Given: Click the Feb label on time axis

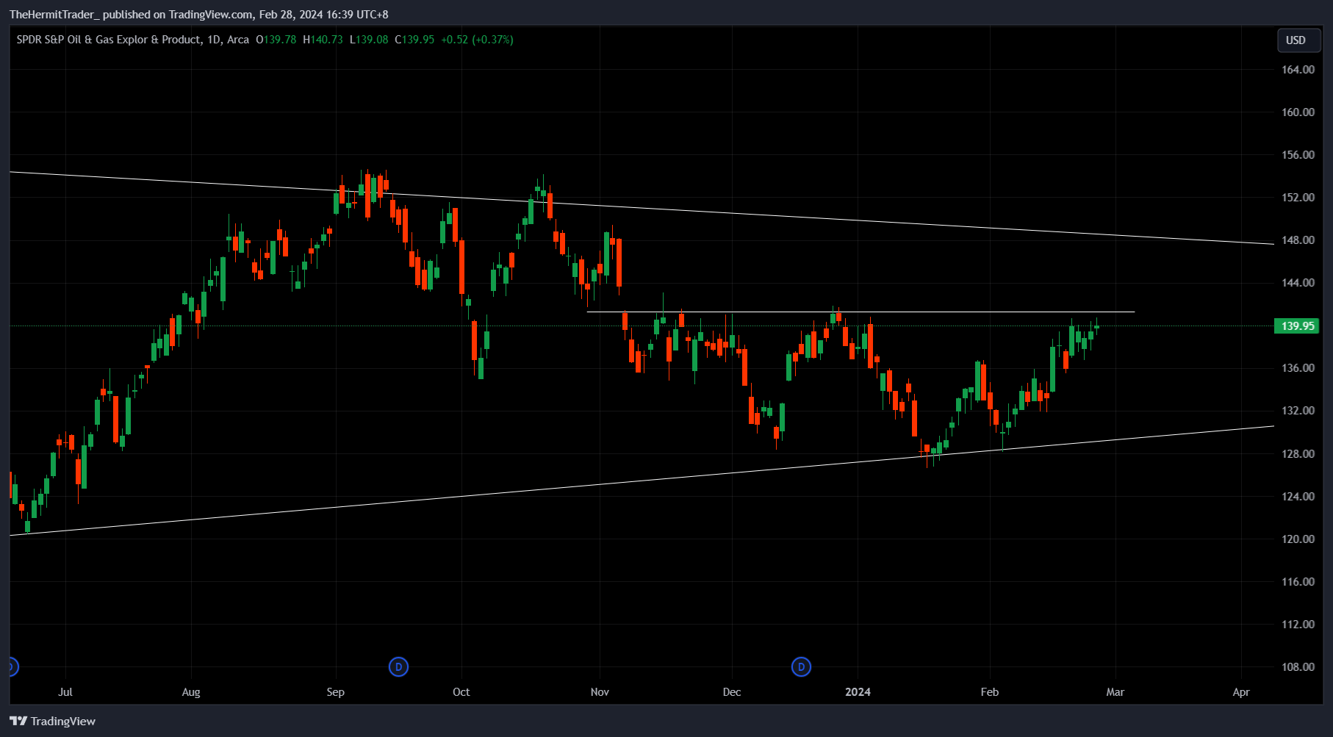Looking at the screenshot, I should pyautogui.click(x=990, y=692).
